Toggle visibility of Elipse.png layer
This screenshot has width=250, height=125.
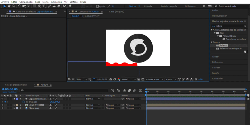(x=2, y=108)
